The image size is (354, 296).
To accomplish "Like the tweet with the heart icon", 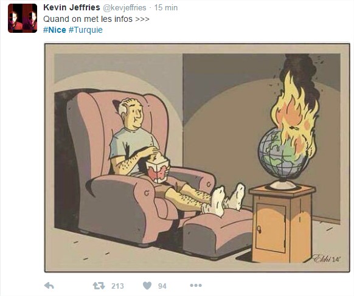I will pyautogui.click(x=147, y=286).
